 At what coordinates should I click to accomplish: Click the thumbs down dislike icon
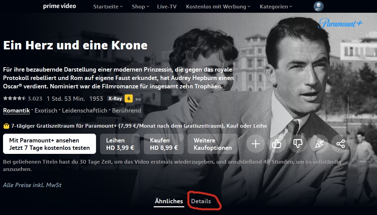[298, 144]
